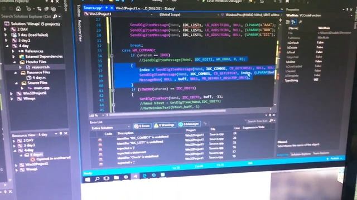Screen dimensions: 357x200
Task: Expand the 3 day (load failed) project
Action: [x=6, y=35]
